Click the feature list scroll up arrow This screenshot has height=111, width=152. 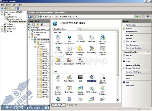[x=117, y=32]
